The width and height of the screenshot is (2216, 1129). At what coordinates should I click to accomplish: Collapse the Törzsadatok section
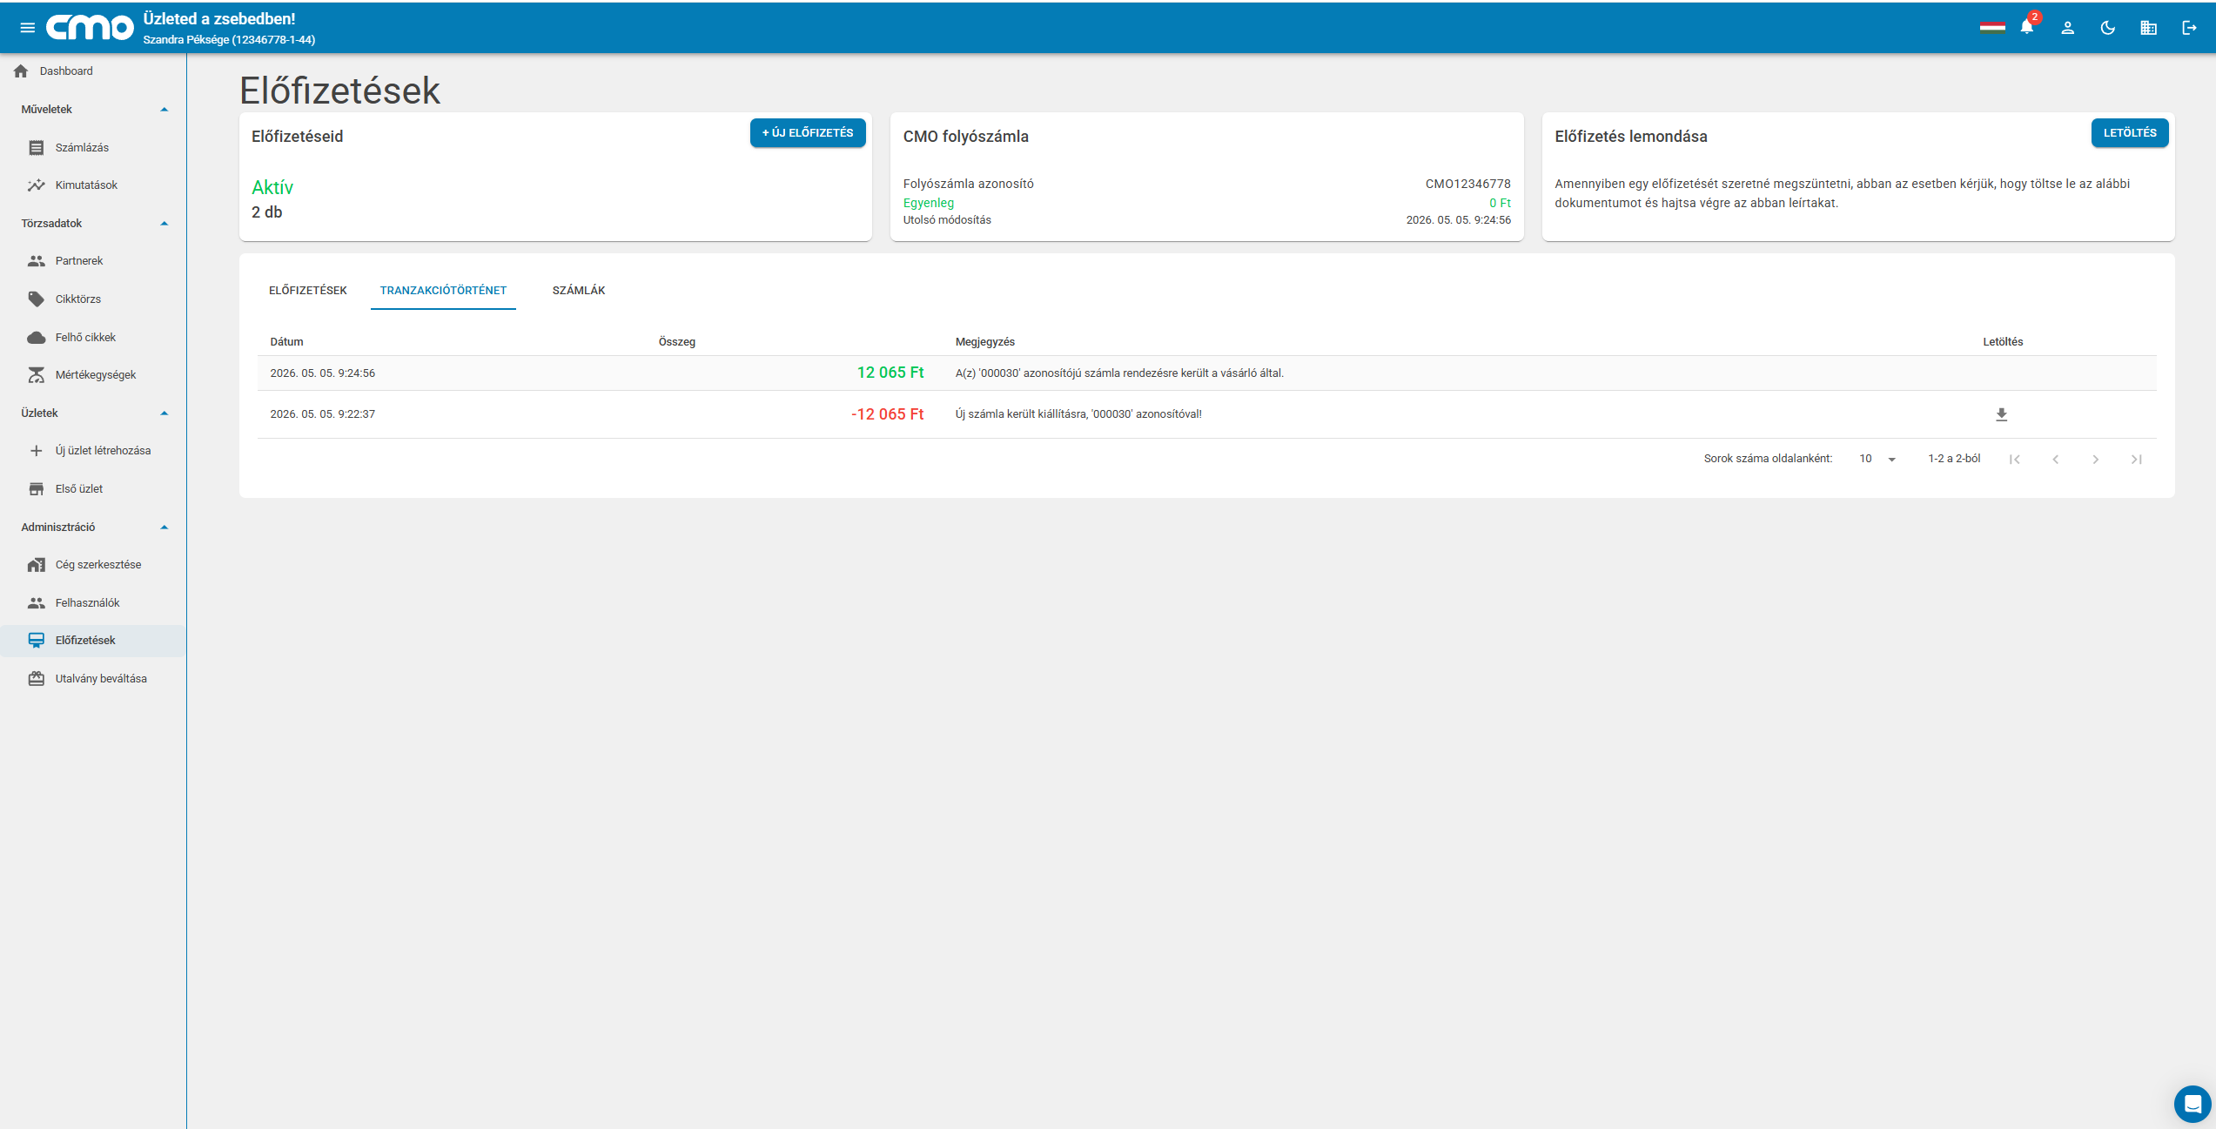(x=164, y=224)
